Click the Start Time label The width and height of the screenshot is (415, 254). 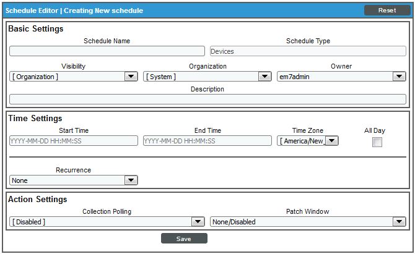pyautogui.click(x=74, y=130)
